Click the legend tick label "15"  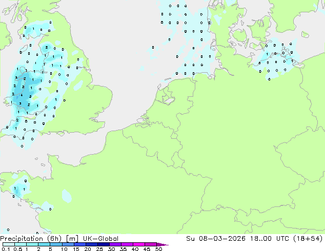pos(76,249)
